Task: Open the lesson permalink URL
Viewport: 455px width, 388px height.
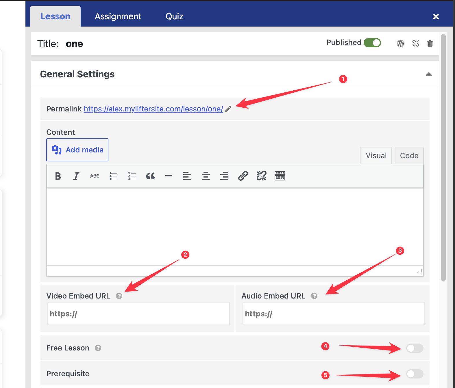Action: (153, 109)
